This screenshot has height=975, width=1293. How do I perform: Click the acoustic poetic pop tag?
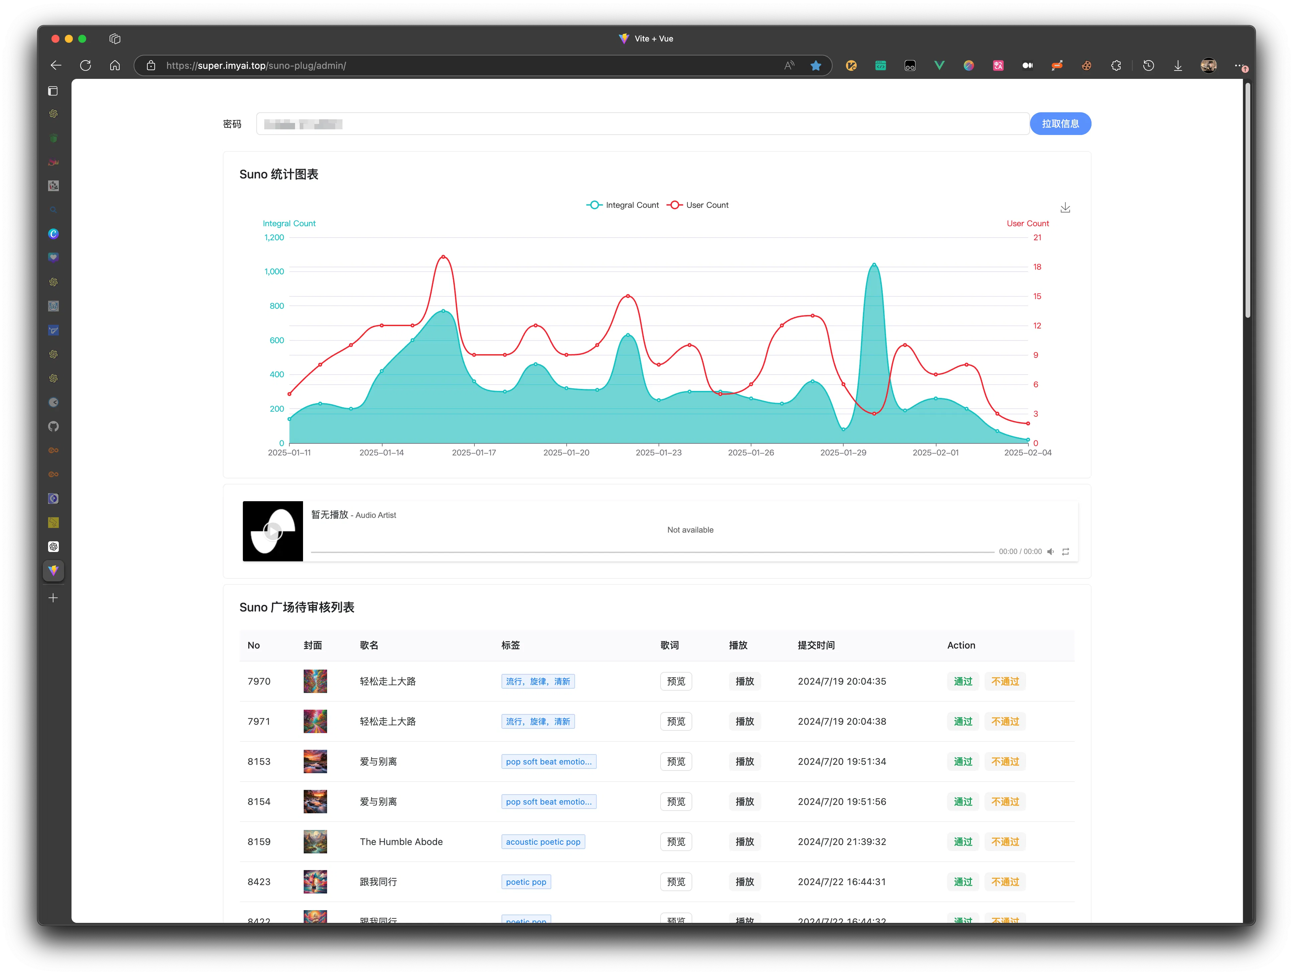click(543, 842)
